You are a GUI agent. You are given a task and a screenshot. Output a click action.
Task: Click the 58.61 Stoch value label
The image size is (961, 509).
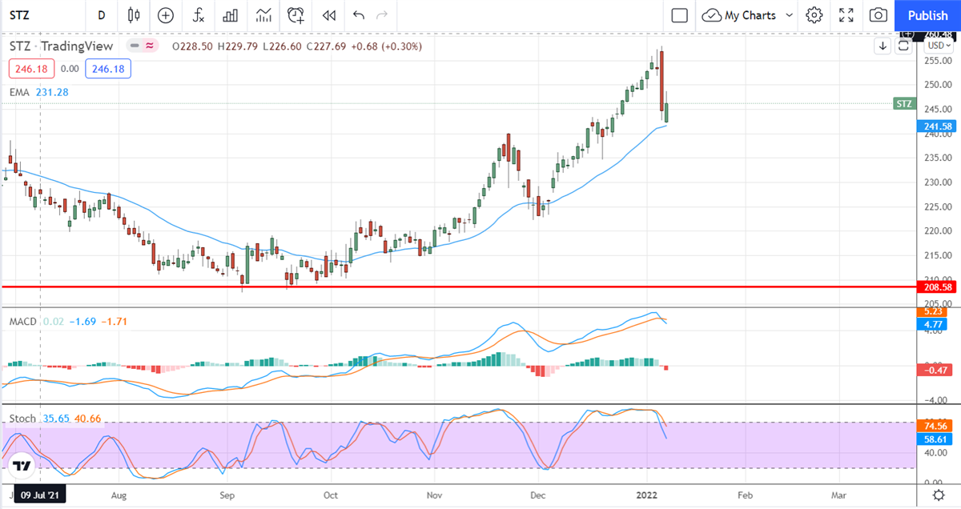(x=934, y=439)
